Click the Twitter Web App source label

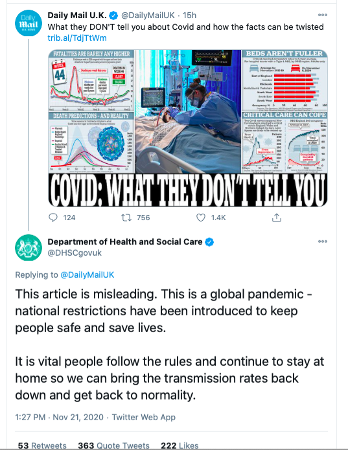tap(144, 417)
